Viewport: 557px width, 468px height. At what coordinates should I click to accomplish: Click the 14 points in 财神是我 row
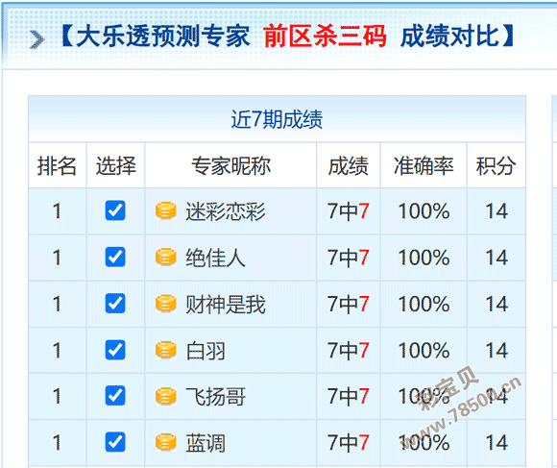pos(496,305)
